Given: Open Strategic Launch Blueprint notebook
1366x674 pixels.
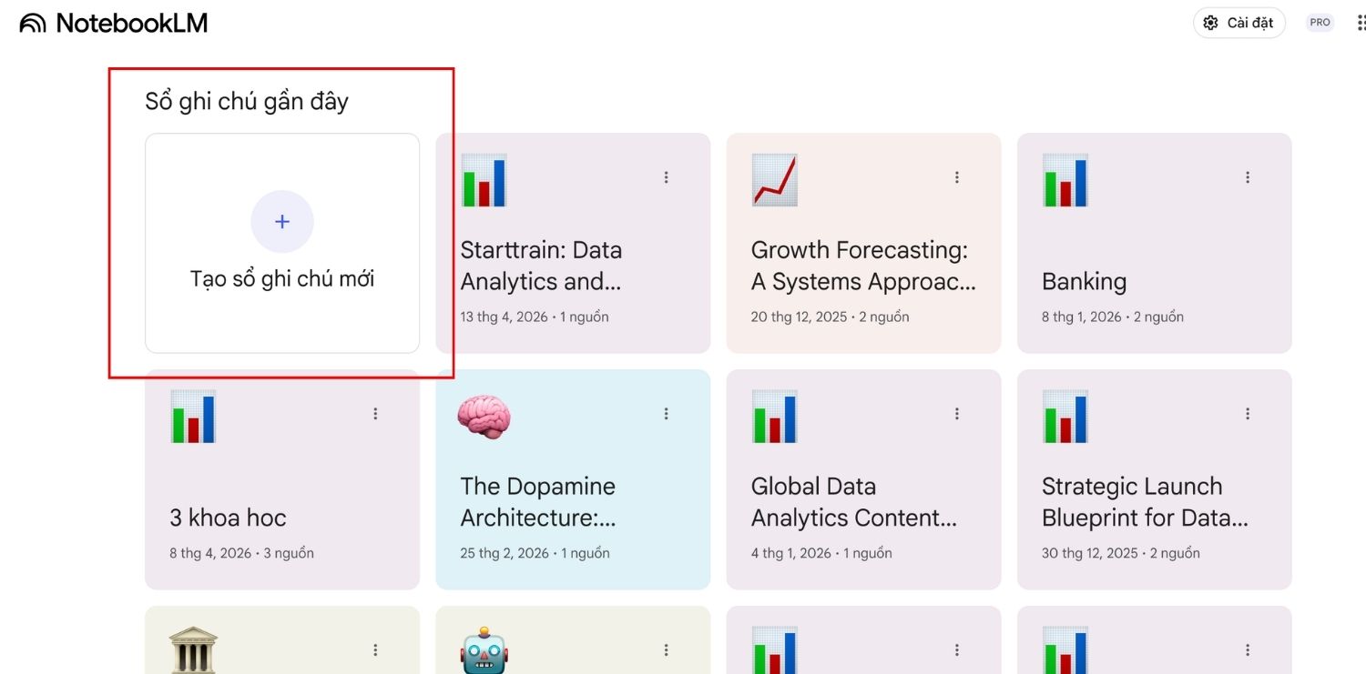Looking at the screenshot, I should 1145,502.
